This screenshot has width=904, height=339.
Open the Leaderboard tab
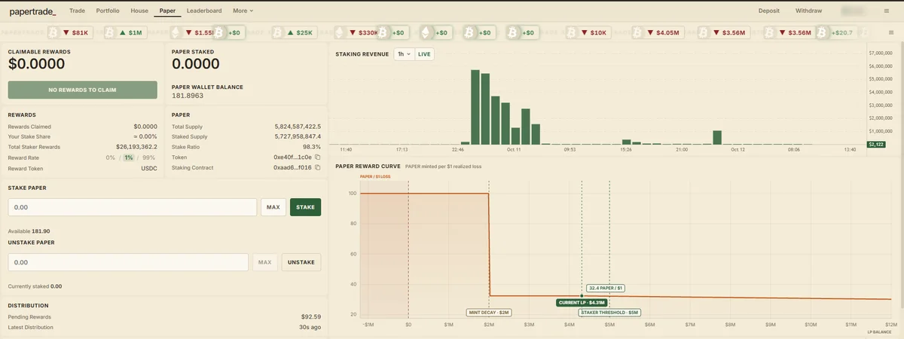tap(204, 11)
